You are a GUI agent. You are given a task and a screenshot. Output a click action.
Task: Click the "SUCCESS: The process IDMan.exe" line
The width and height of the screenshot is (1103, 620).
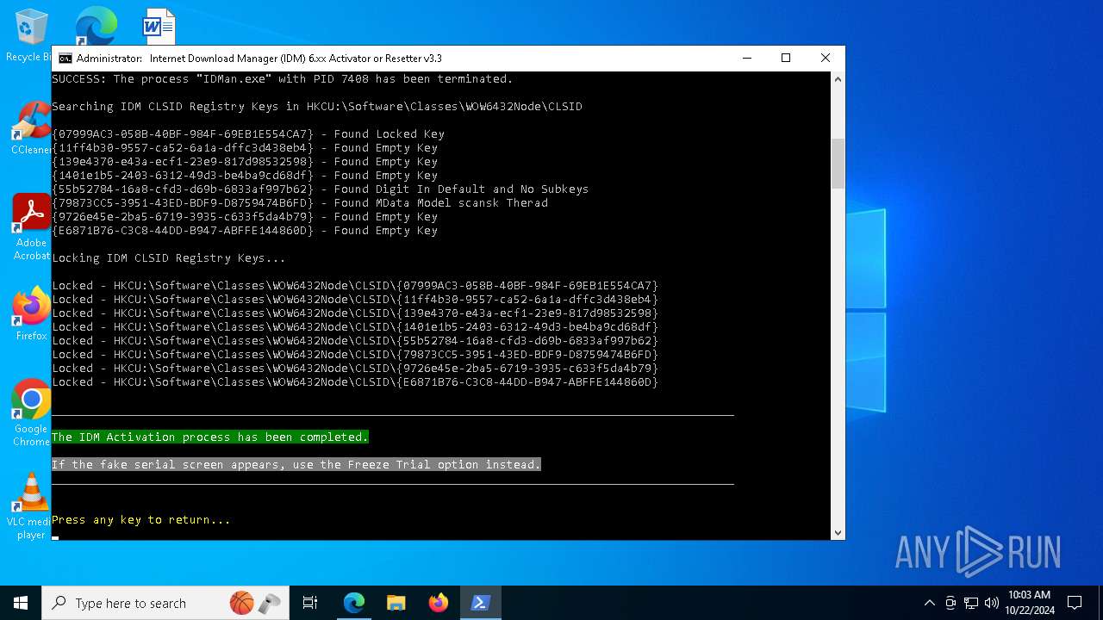click(283, 79)
